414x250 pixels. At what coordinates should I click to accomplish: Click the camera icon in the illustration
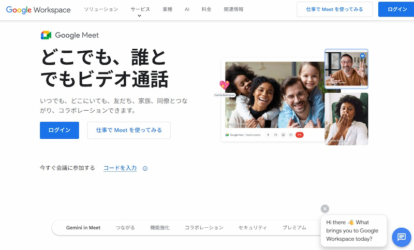click(x=276, y=135)
